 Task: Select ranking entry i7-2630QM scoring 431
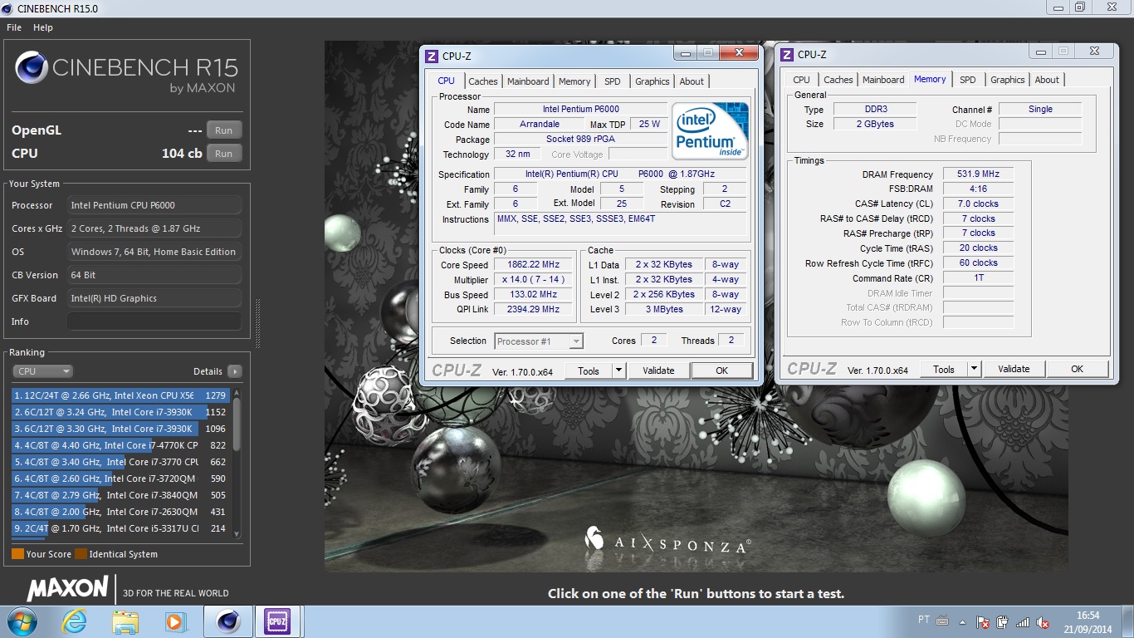tap(120, 512)
